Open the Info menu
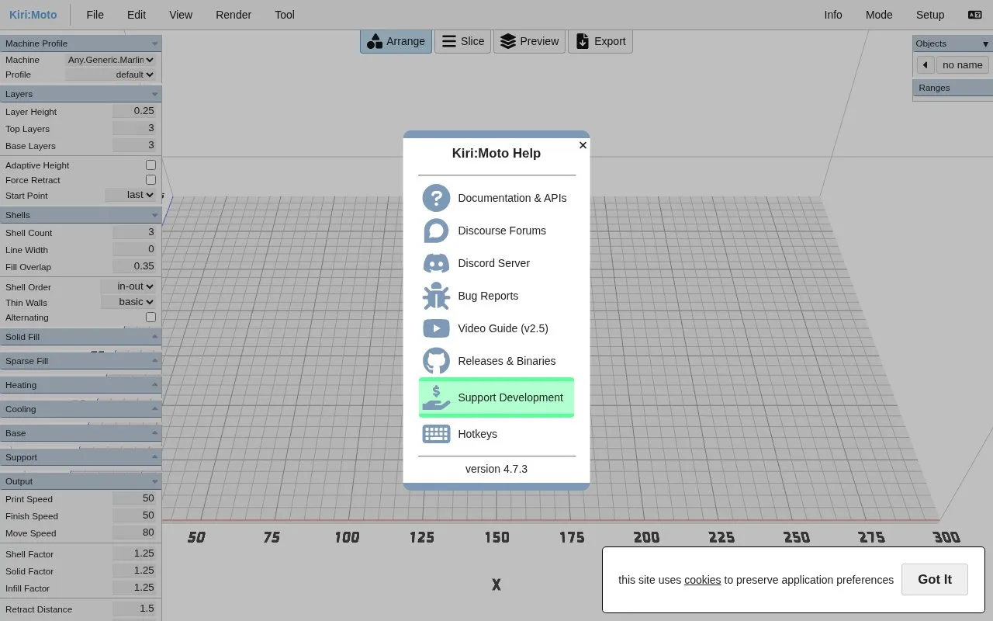 coord(833,15)
